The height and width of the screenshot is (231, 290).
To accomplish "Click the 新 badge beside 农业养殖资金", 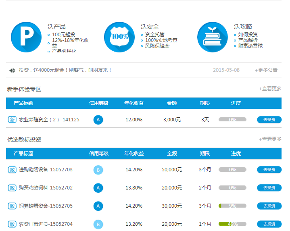I will 12,120.
